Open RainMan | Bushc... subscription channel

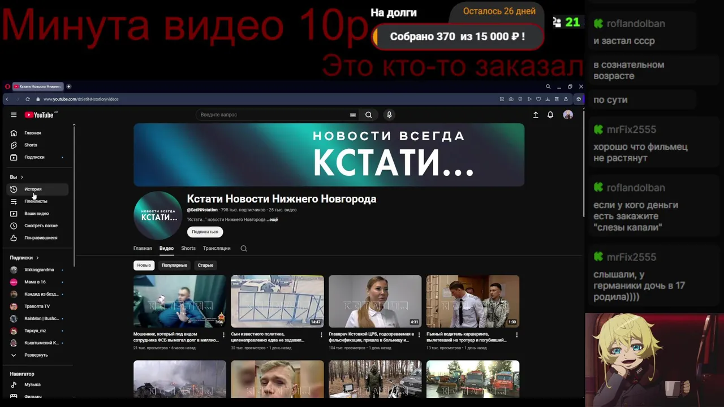coord(38,318)
